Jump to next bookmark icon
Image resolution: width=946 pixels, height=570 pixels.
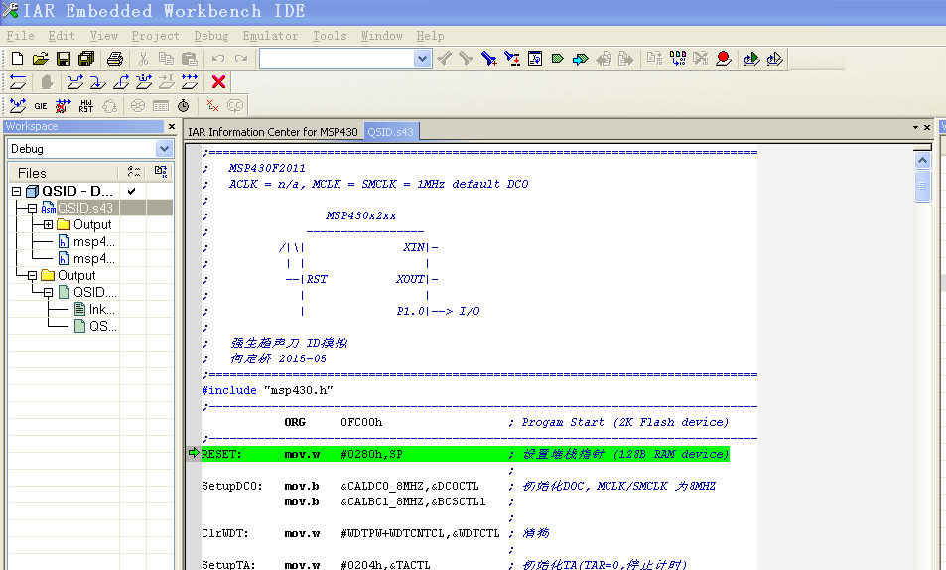(581, 59)
